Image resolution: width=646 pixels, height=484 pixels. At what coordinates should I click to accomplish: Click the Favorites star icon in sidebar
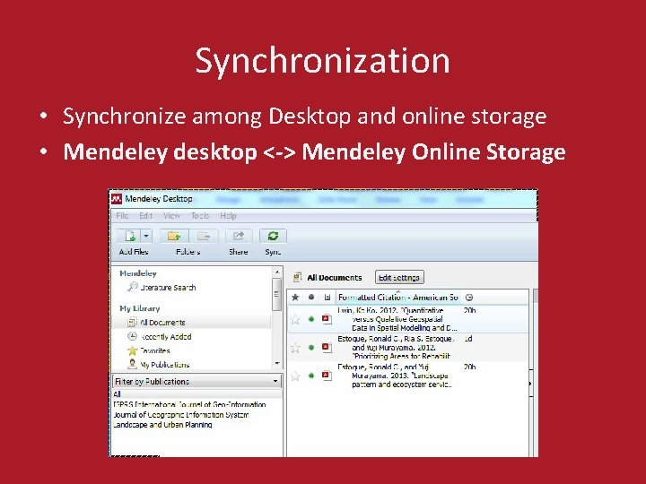tap(132, 350)
